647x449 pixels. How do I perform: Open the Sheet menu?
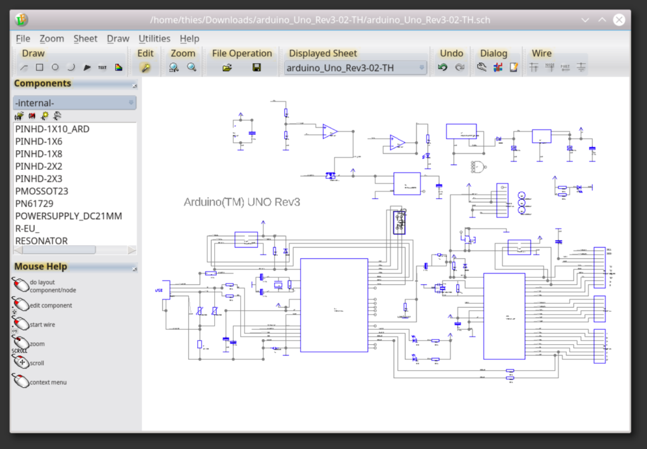pyautogui.click(x=85, y=39)
